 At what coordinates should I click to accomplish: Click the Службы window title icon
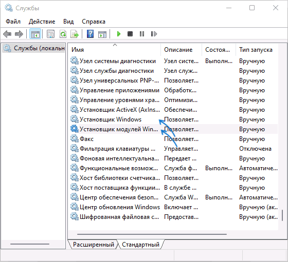coord(8,8)
